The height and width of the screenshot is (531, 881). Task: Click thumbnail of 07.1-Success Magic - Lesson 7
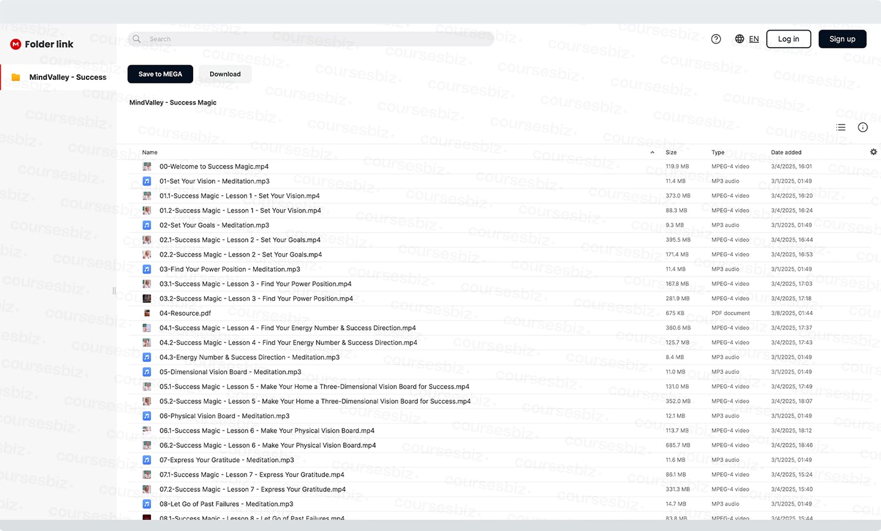point(147,475)
